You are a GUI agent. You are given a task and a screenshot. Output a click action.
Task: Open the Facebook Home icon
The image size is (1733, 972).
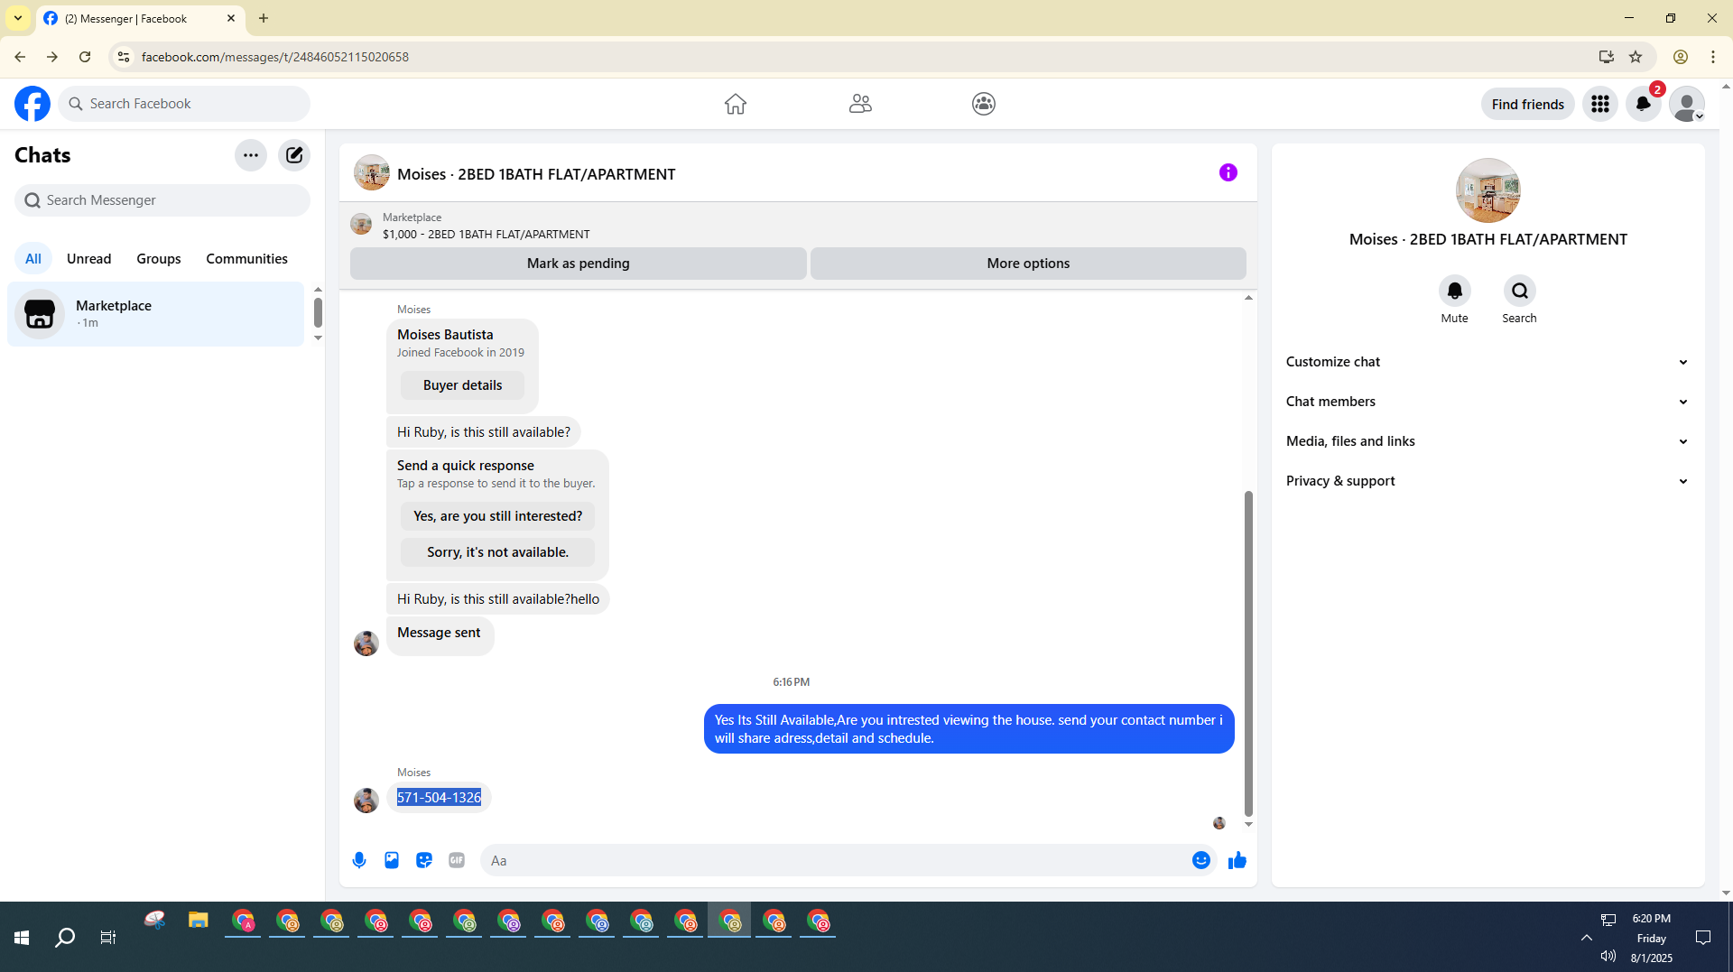[x=736, y=104]
